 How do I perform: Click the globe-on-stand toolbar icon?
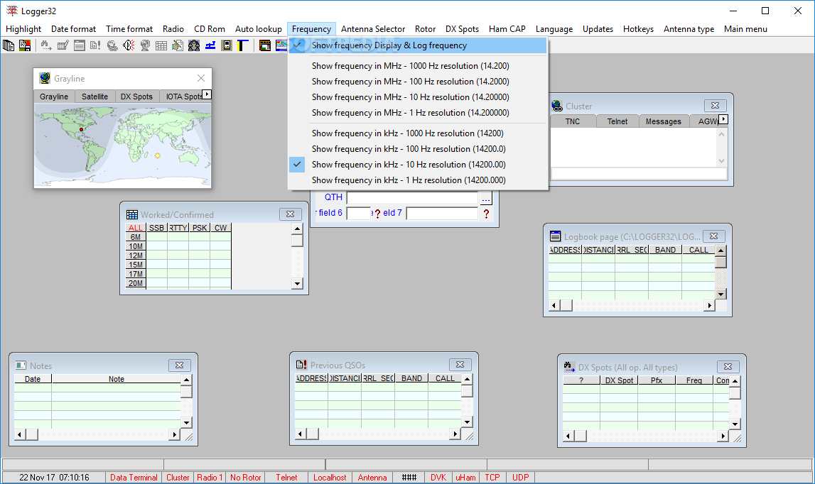145,45
